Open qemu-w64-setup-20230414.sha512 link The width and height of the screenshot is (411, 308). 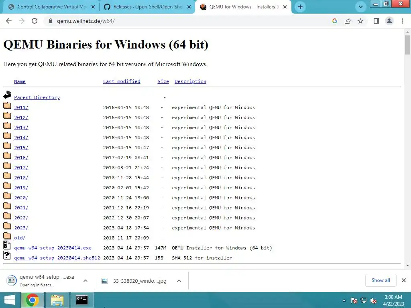(x=57, y=258)
